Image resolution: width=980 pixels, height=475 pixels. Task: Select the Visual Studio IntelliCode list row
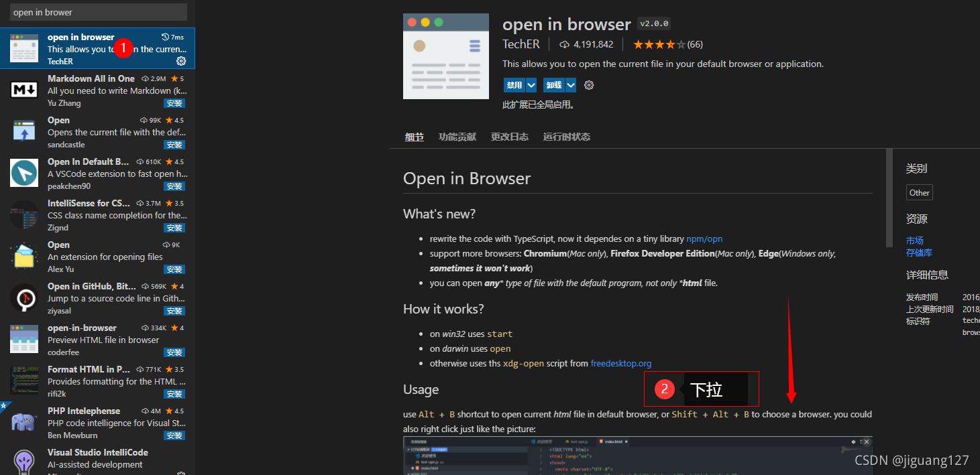tap(98, 460)
